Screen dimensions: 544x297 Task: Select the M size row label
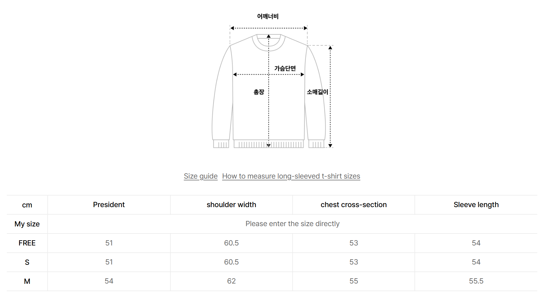[27, 281]
